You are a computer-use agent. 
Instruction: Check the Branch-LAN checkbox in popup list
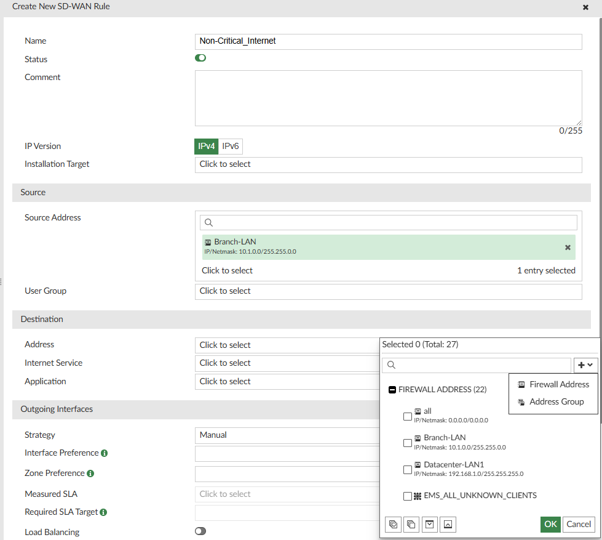tap(408, 443)
